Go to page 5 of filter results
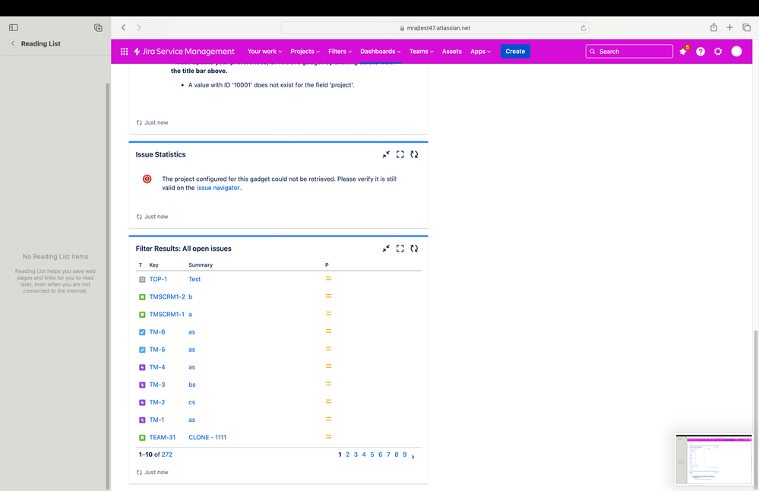The height and width of the screenshot is (491, 759). pos(372,454)
